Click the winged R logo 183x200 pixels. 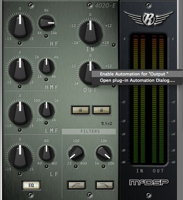(x=149, y=19)
